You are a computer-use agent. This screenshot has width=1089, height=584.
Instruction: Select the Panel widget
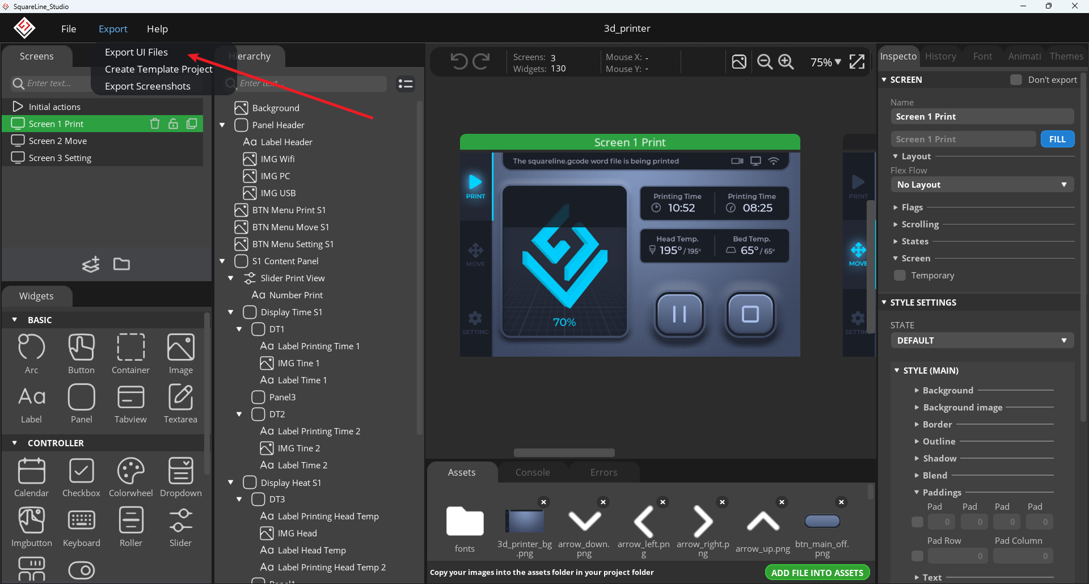(x=82, y=404)
